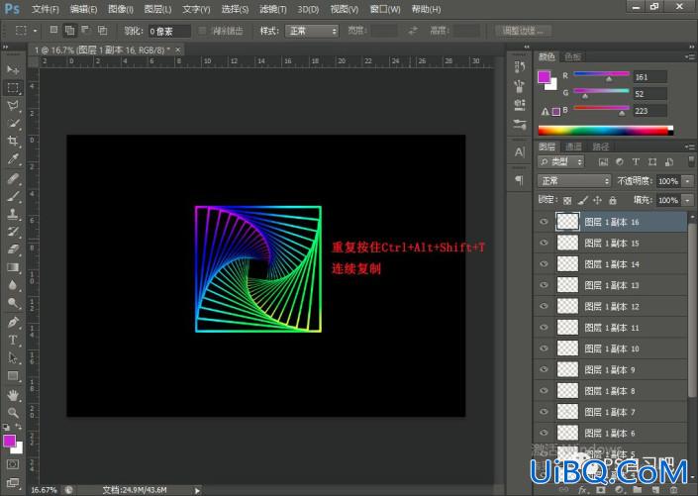This screenshot has height=496, width=698.
Task: Click the 羽化 feather input field
Action: (x=169, y=31)
